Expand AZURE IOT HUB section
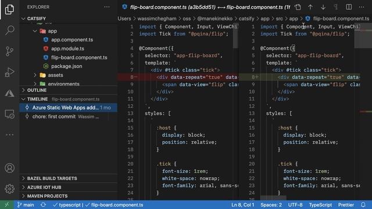The image size is (372, 209). [x=69, y=187]
